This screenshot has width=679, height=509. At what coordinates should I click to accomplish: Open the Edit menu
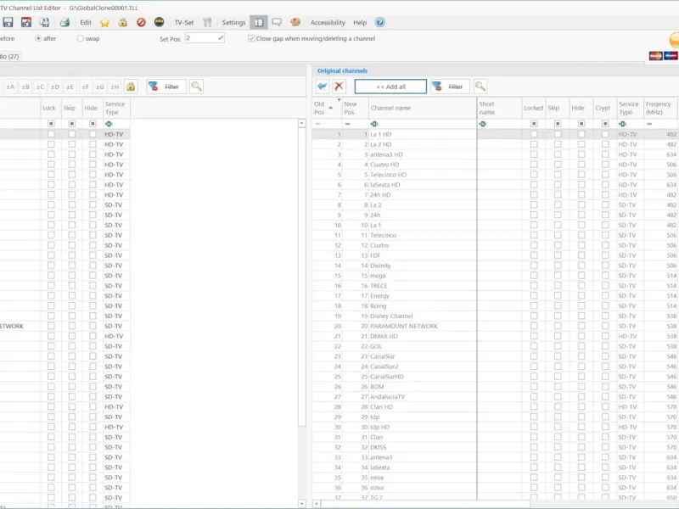coord(86,23)
